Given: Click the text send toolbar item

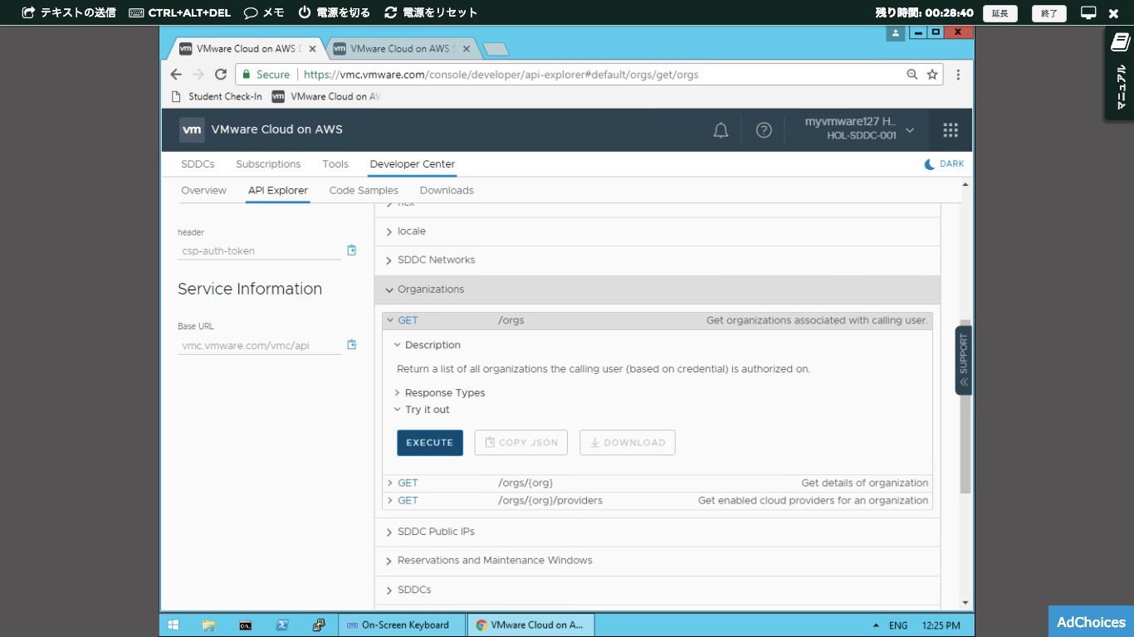Looking at the screenshot, I should coord(69,12).
